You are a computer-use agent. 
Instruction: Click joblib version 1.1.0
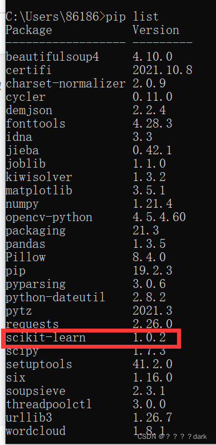coord(149,164)
